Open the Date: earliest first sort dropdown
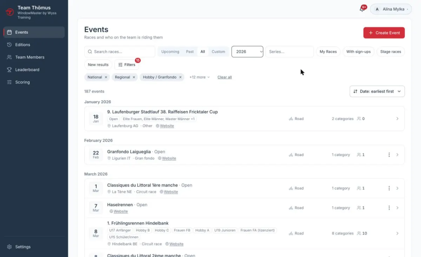This screenshot has height=257, width=421. tap(377, 91)
